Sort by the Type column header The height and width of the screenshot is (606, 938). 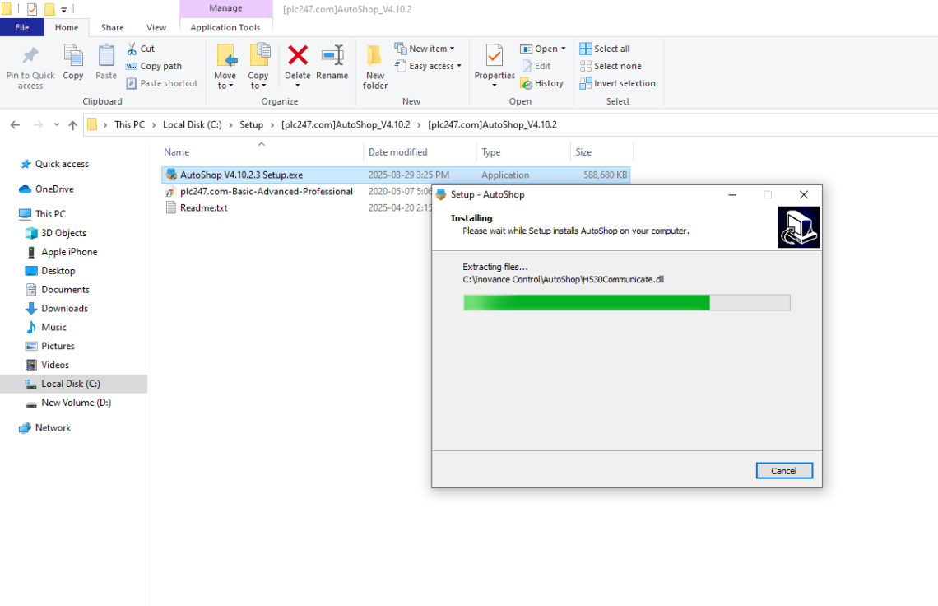click(523, 152)
